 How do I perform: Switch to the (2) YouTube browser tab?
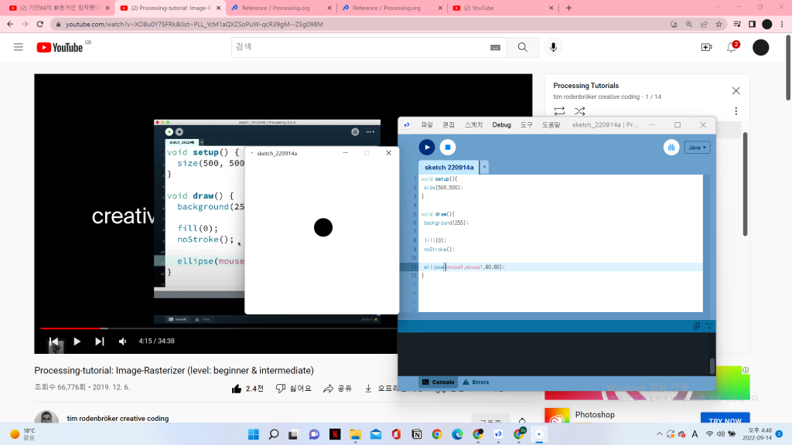click(x=503, y=8)
